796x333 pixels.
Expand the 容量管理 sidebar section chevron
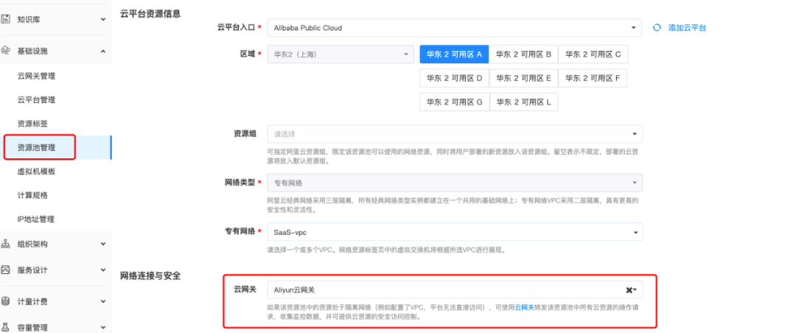click(x=103, y=327)
